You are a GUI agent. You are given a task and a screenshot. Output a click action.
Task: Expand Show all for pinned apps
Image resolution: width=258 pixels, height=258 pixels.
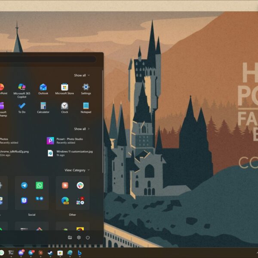(82, 75)
